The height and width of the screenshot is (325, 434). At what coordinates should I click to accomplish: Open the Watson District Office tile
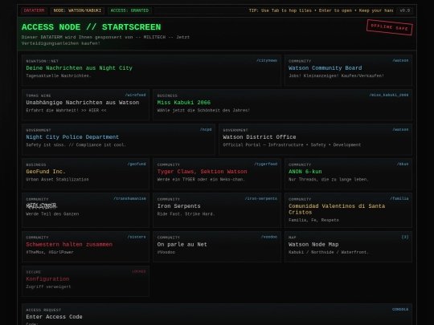click(x=316, y=140)
